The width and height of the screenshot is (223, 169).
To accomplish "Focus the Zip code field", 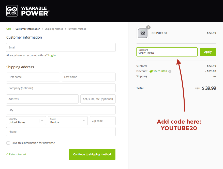I will (x=103, y=121).
